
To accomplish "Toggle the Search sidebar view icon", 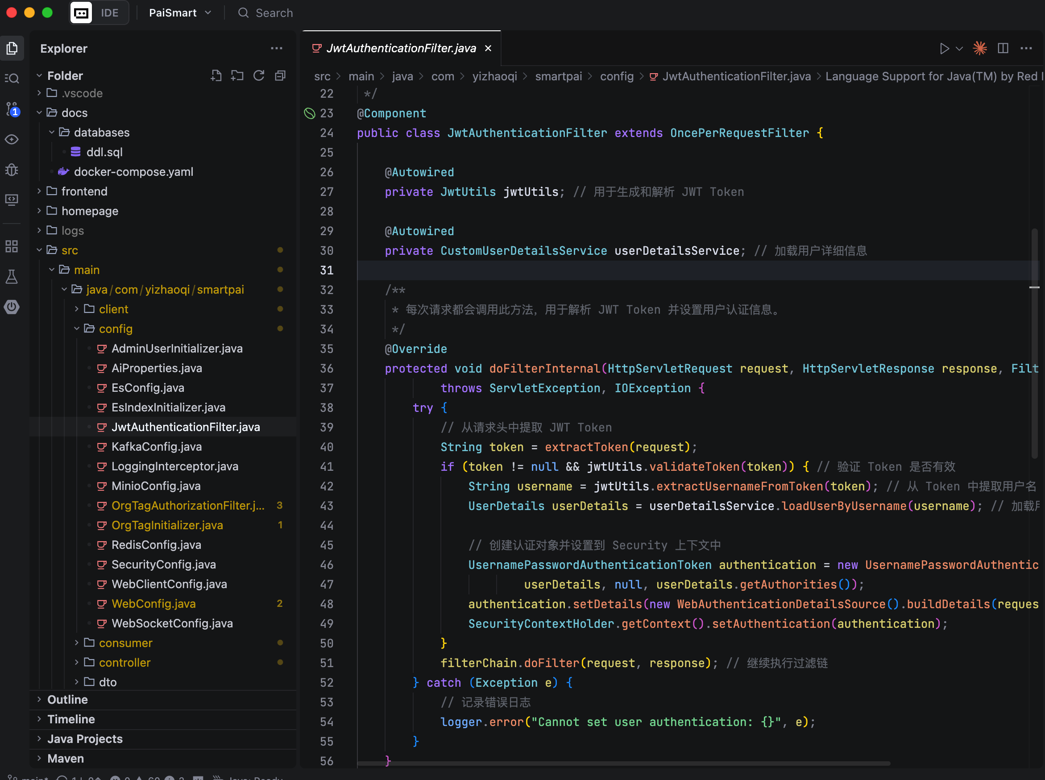I will pyautogui.click(x=12, y=79).
